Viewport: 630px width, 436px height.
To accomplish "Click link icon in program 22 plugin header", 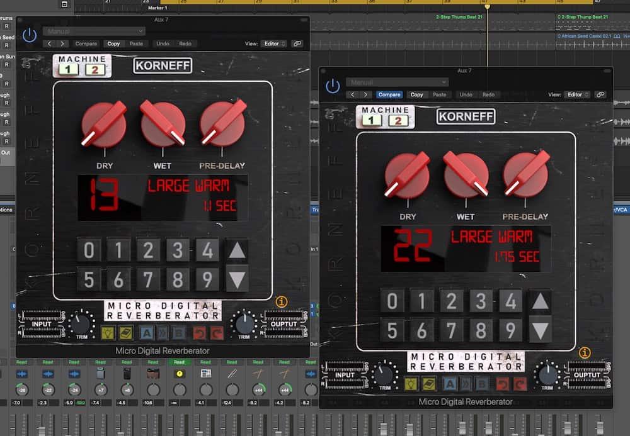I will [x=600, y=94].
